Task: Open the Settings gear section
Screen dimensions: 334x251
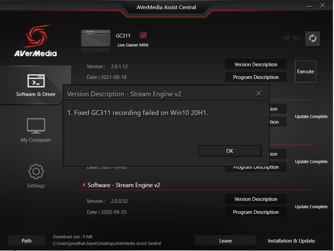Action: pyautogui.click(x=36, y=176)
